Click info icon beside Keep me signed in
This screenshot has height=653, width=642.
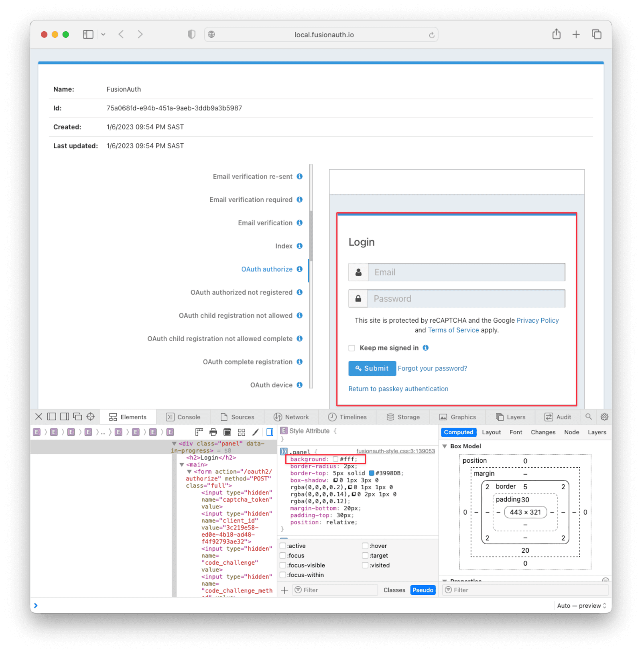coord(426,348)
